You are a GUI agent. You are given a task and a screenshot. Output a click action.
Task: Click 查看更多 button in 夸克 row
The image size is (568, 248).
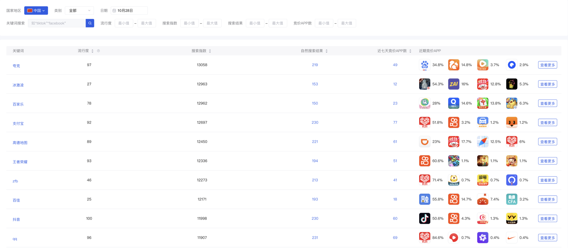548,65
